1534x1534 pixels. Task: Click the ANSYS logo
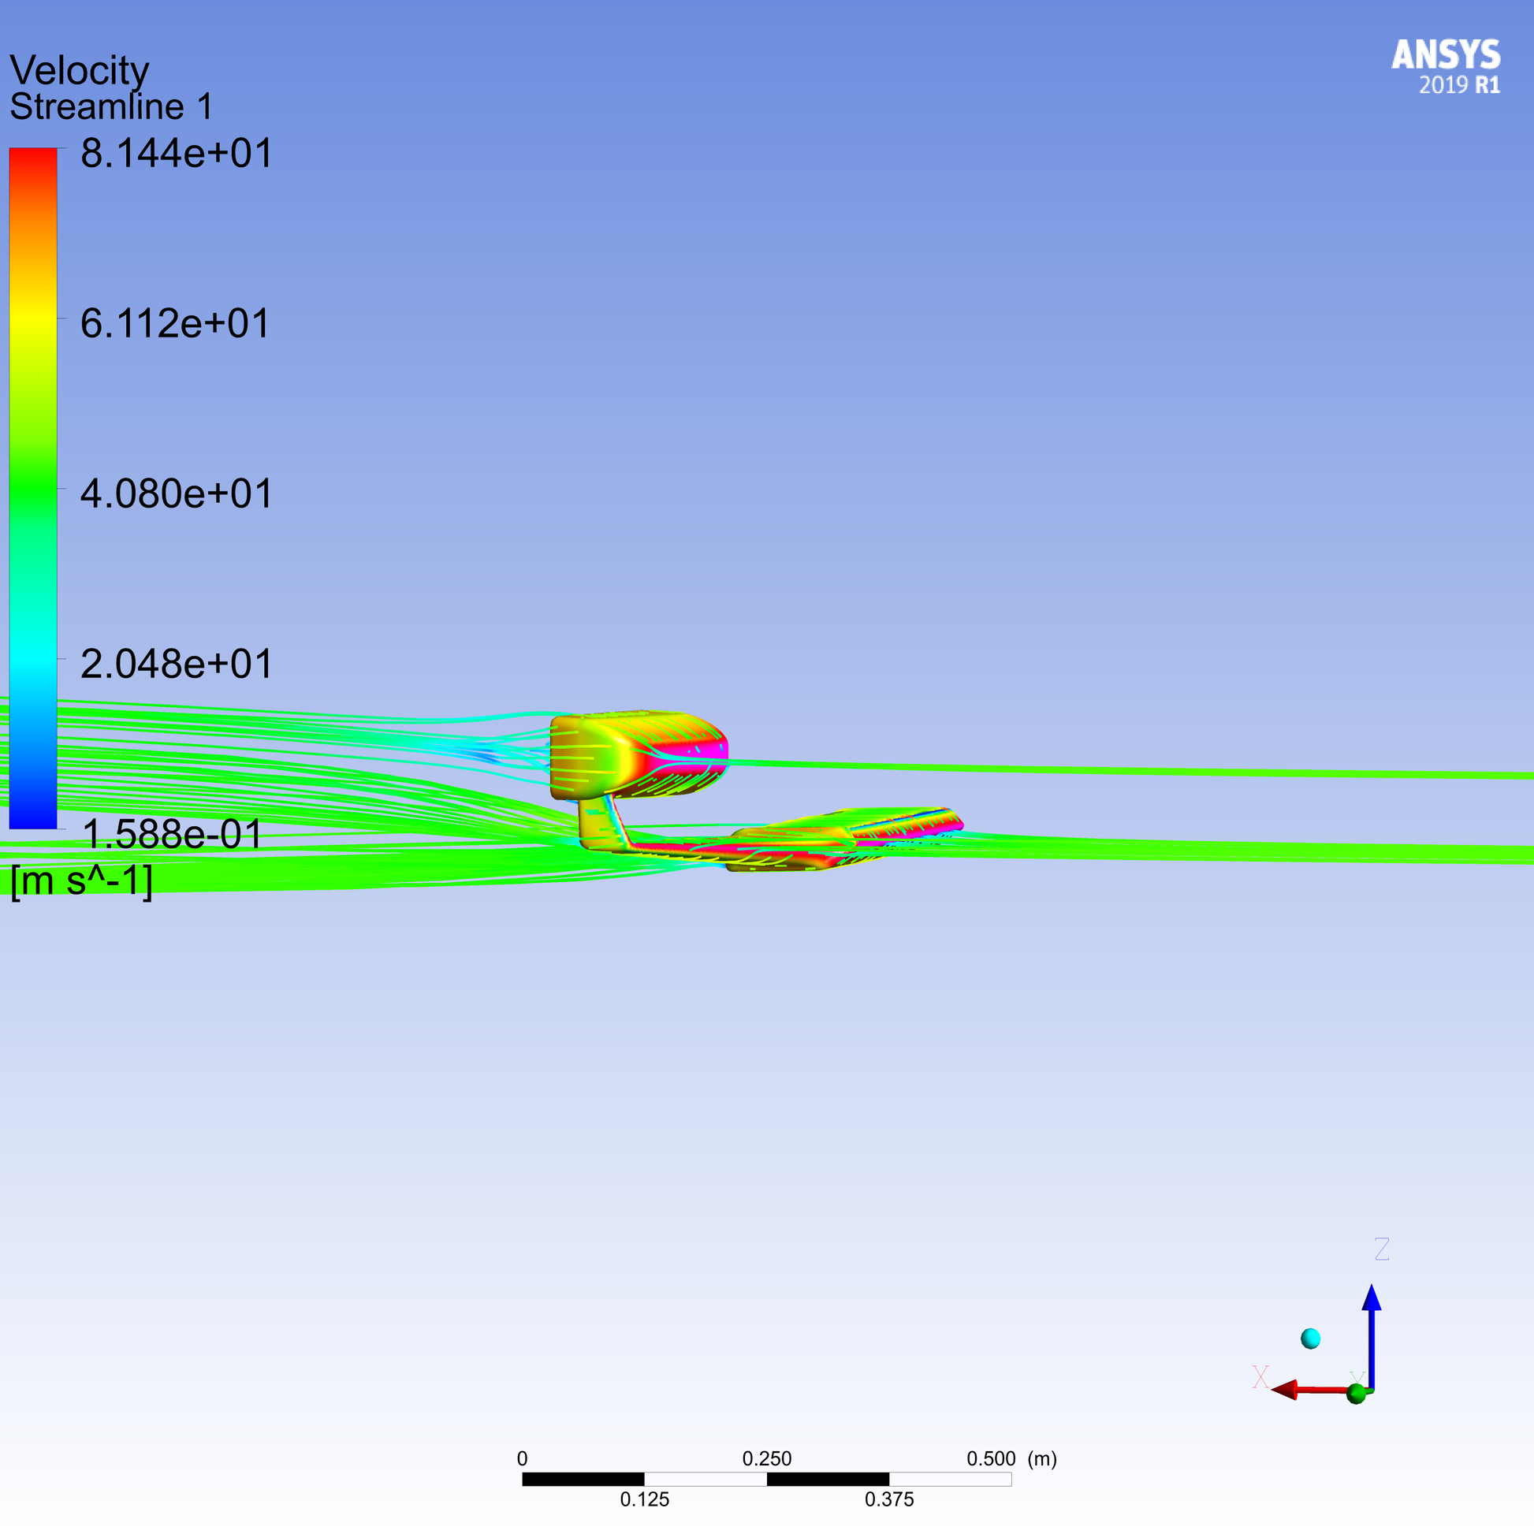coord(1445,55)
